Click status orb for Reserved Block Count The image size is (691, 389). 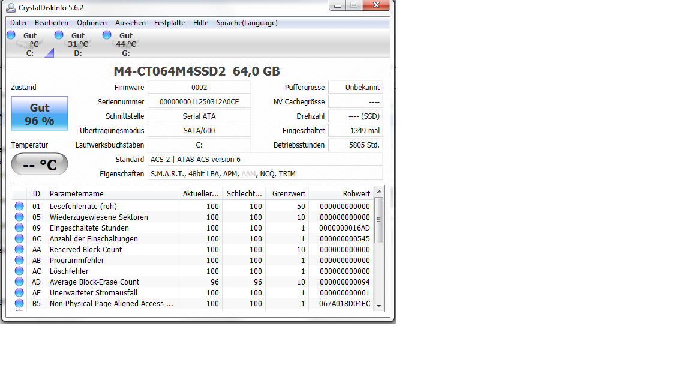pyautogui.click(x=19, y=249)
